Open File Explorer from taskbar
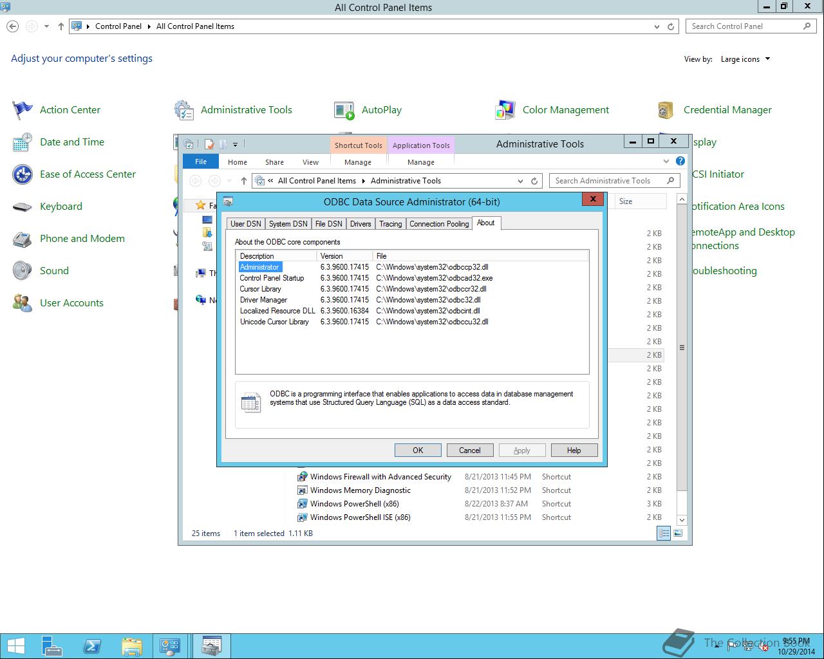824x659 pixels. 132,646
